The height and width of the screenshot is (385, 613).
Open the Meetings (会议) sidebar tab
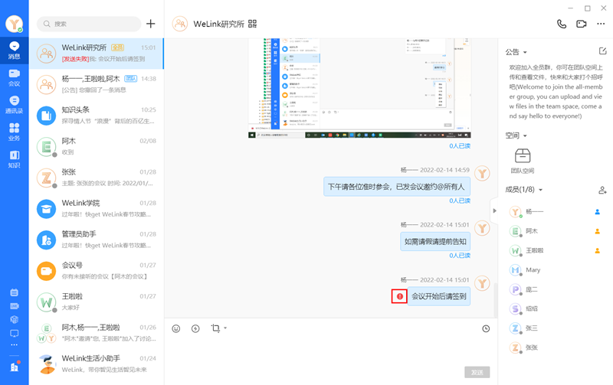(x=14, y=78)
